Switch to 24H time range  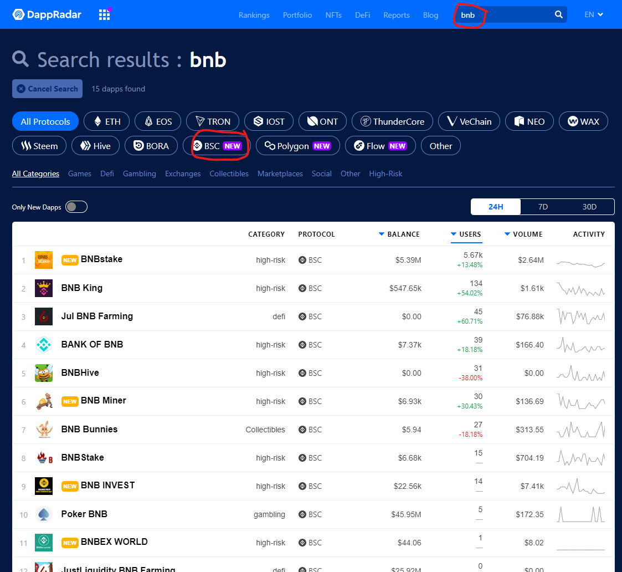click(496, 207)
